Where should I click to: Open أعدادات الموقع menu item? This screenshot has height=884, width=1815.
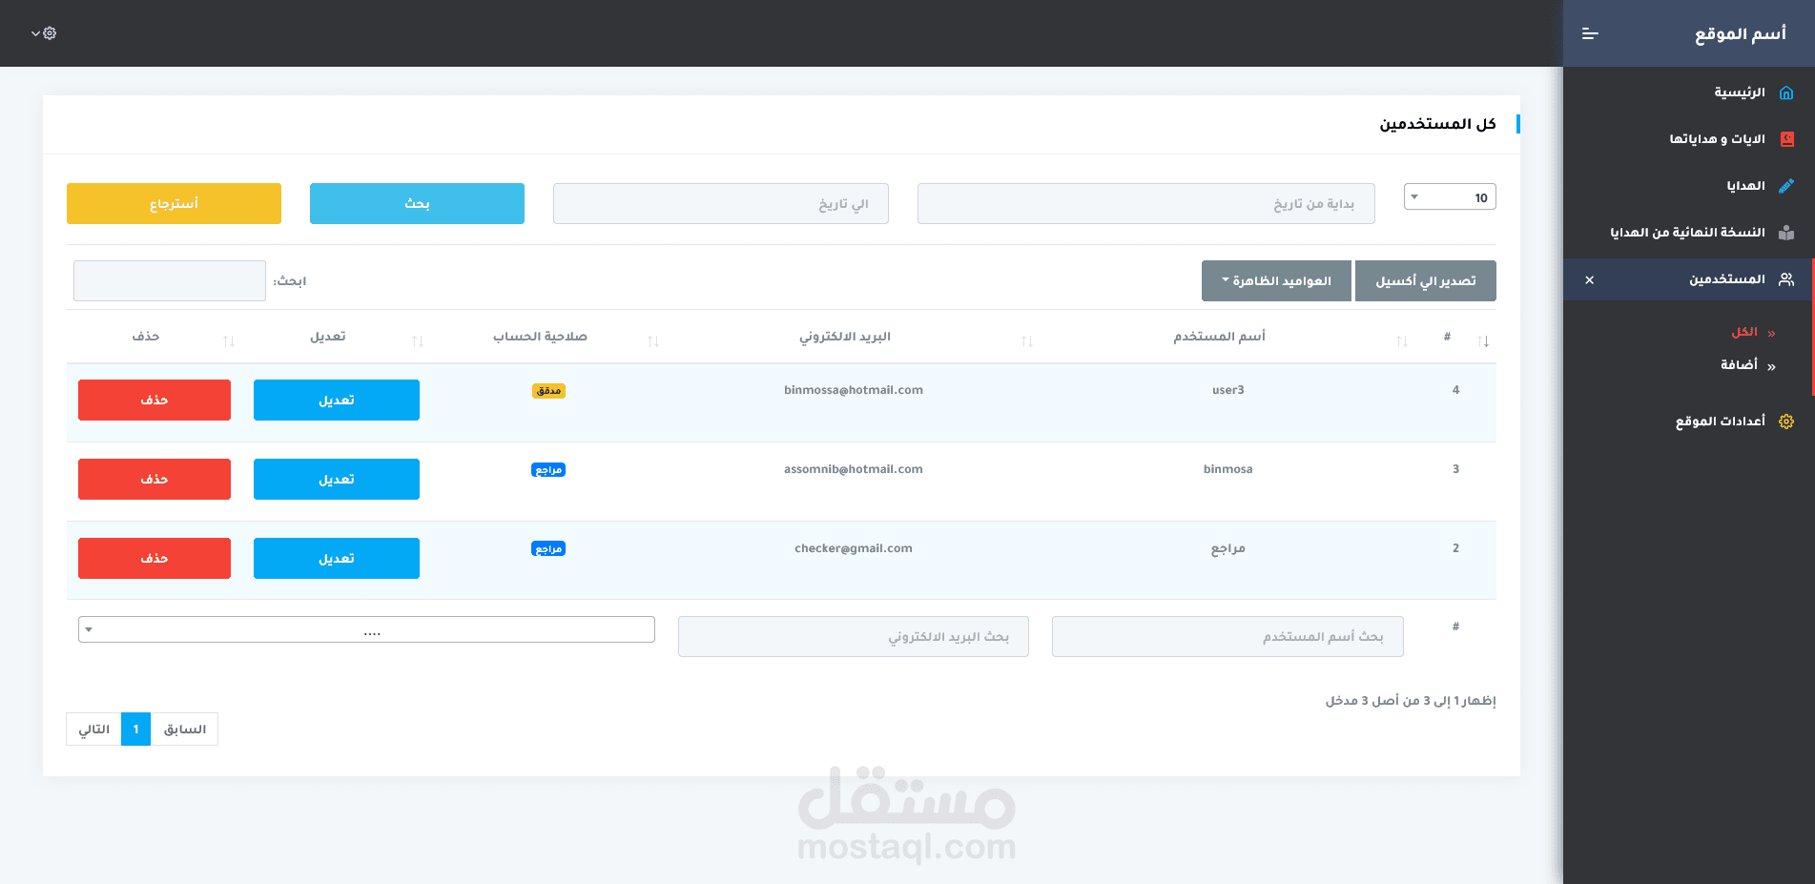[1720, 421]
